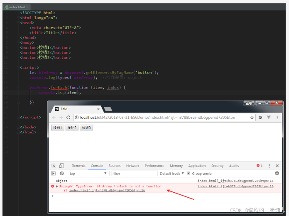289x216 pixels.
Task: Open source link ending in :14
Action: 235,181
